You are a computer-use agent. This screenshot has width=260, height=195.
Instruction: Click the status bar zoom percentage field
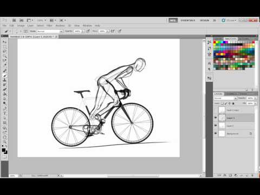pos(13,175)
